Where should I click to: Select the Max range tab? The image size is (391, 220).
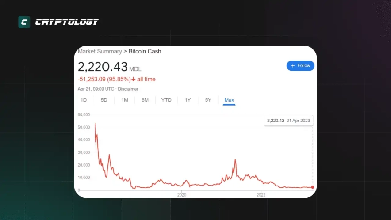tap(229, 100)
